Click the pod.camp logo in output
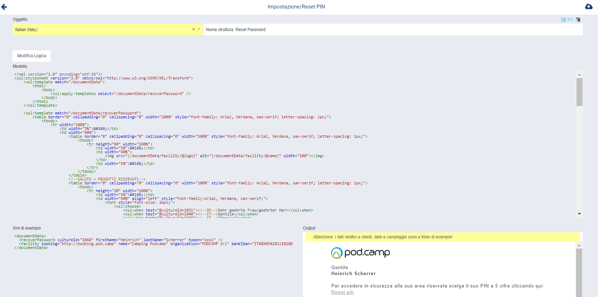This screenshot has width=598, height=297. tap(360, 253)
